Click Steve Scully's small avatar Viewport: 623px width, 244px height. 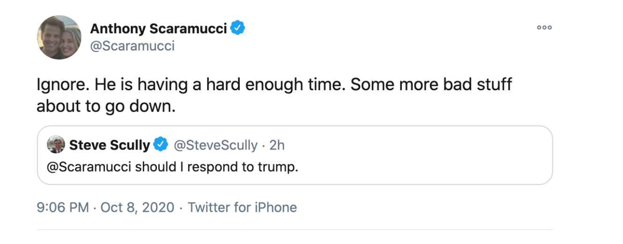(56, 145)
